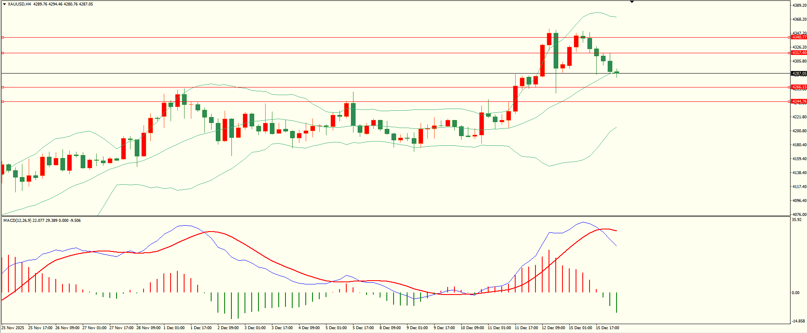Click the chart shift triangle on top edge
The height and width of the screenshot is (333, 807).
[x=632, y=2]
